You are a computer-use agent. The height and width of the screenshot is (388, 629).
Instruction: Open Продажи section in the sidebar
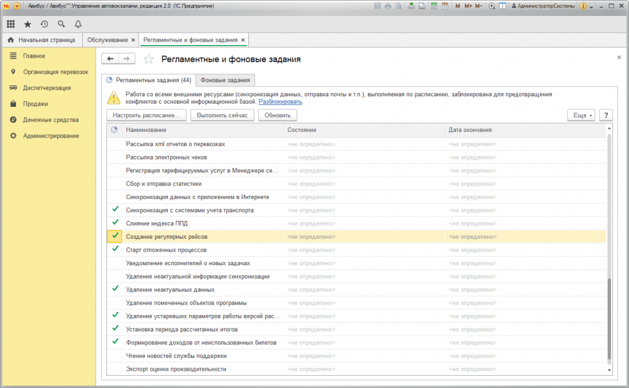[36, 104]
